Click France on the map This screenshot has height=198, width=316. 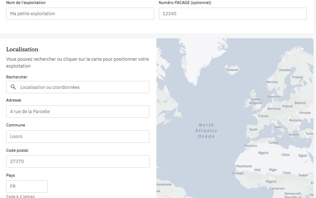263,116
